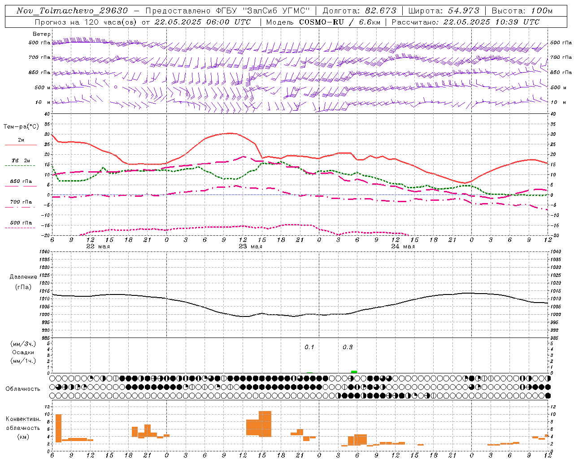Click the '(мм/1ч.)' precipitation unit label
574x459 pixels.
pos(23,361)
